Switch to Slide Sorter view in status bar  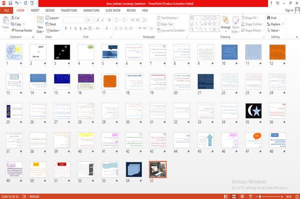pyautogui.click(x=234, y=197)
